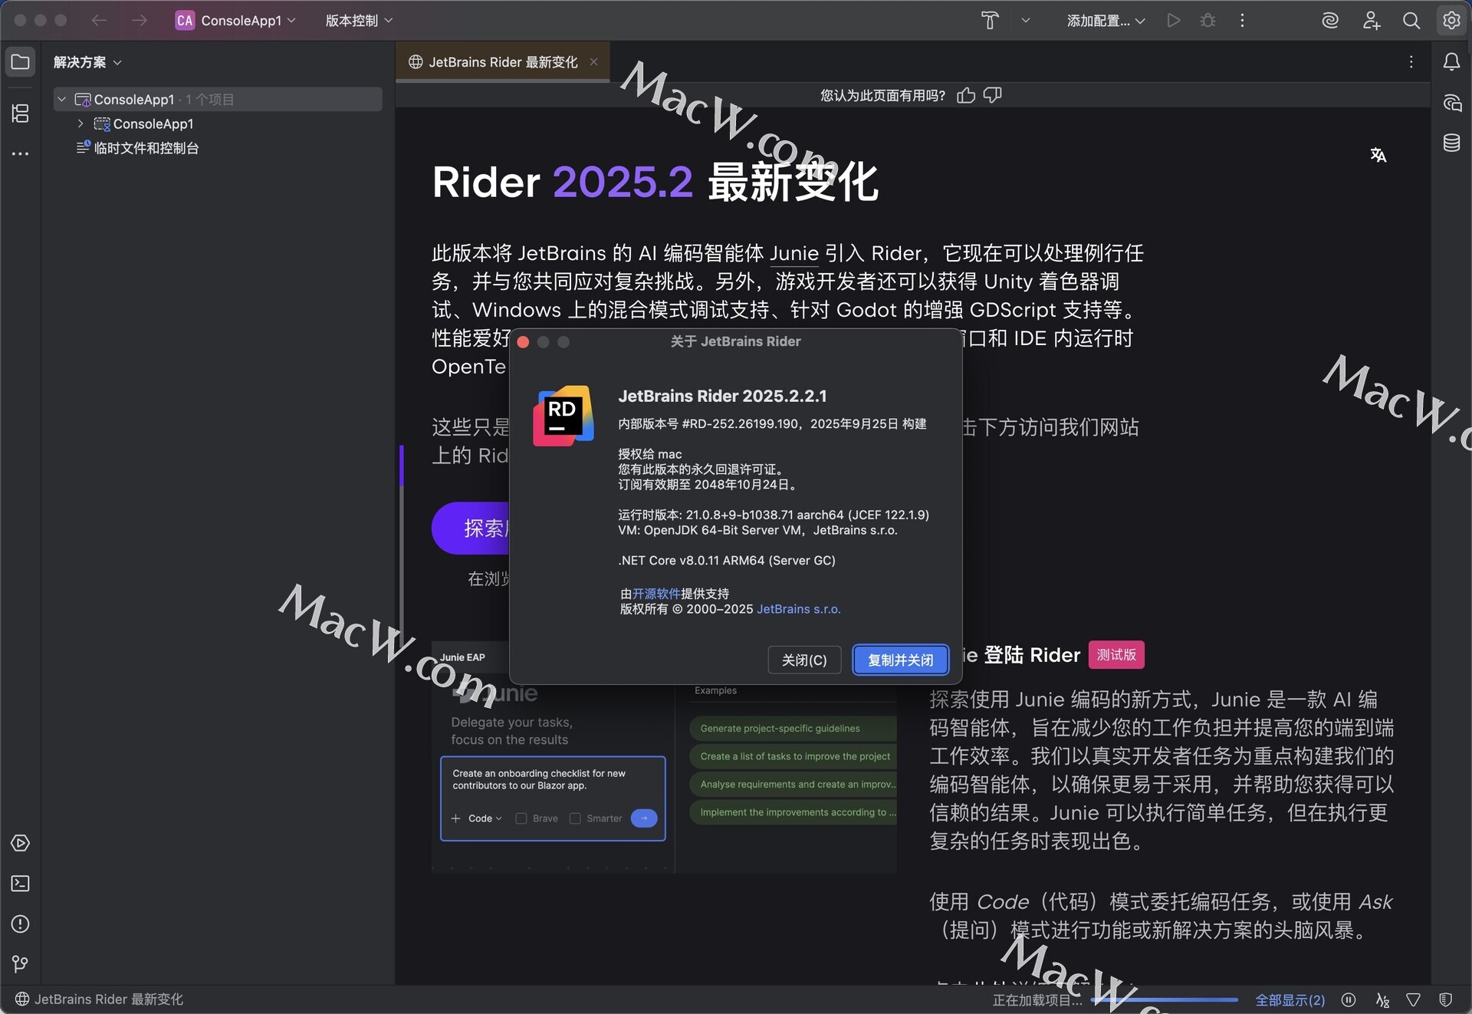Image resolution: width=1472 pixels, height=1014 pixels.
Task: Open the Database tool window icon
Action: pos(1451,143)
